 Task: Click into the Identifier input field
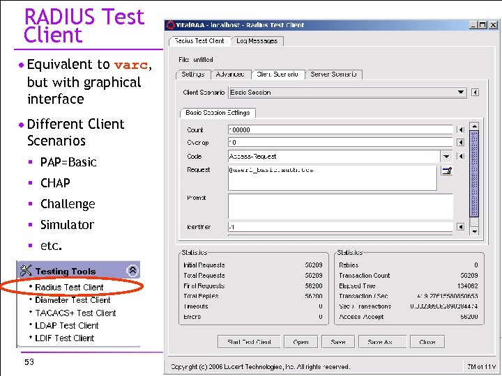tap(340, 227)
